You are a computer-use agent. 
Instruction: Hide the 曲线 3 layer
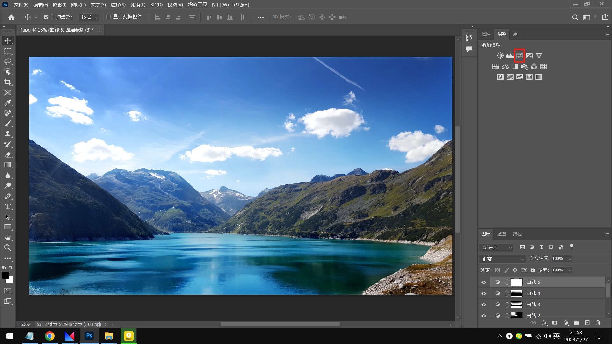click(x=484, y=305)
